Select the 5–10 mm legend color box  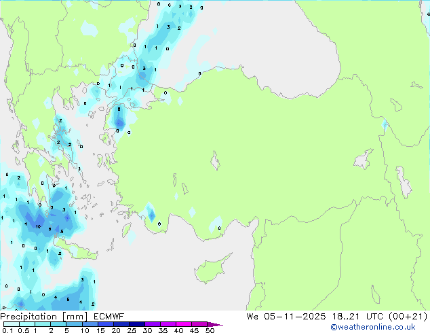point(75,324)
